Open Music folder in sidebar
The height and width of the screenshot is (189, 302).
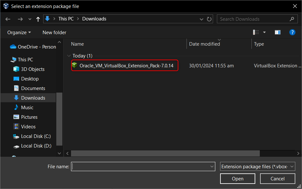(27, 108)
